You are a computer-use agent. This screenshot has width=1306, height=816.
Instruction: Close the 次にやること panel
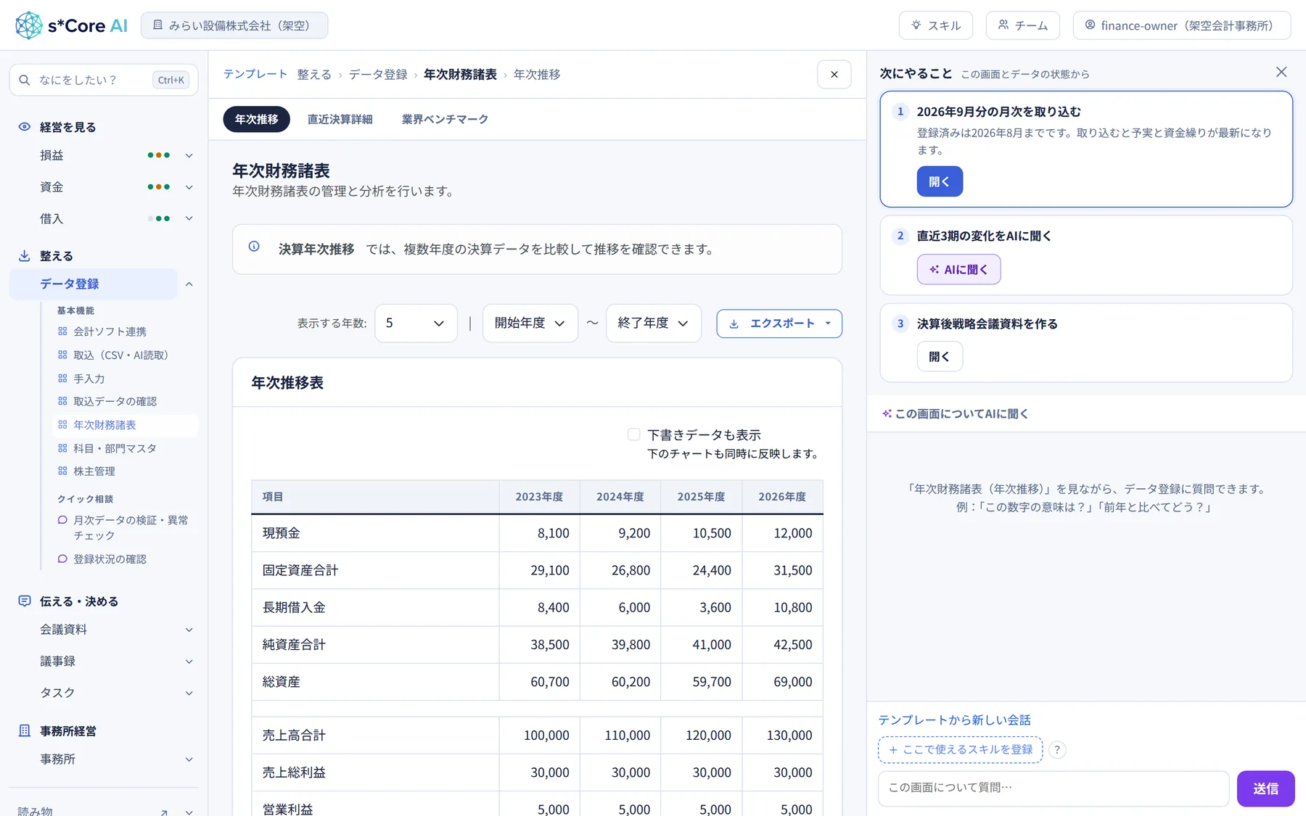[x=1281, y=72]
